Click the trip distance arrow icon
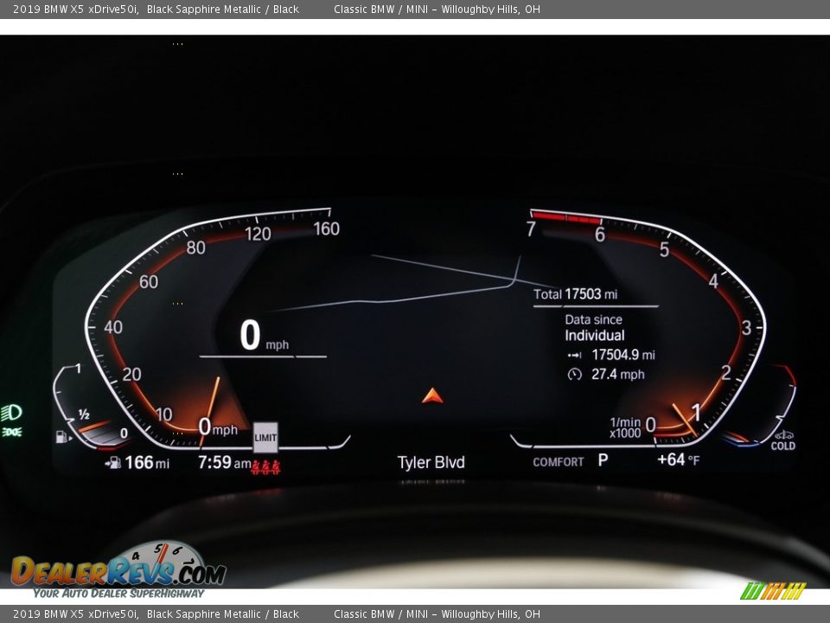The height and width of the screenshot is (623, 830). (574, 355)
